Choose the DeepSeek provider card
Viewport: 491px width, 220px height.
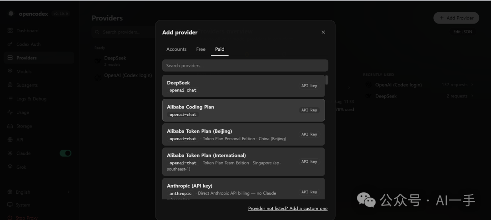point(243,86)
